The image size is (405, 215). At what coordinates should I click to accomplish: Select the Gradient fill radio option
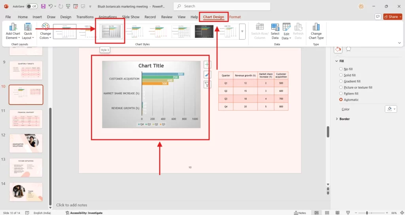[341, 81]
